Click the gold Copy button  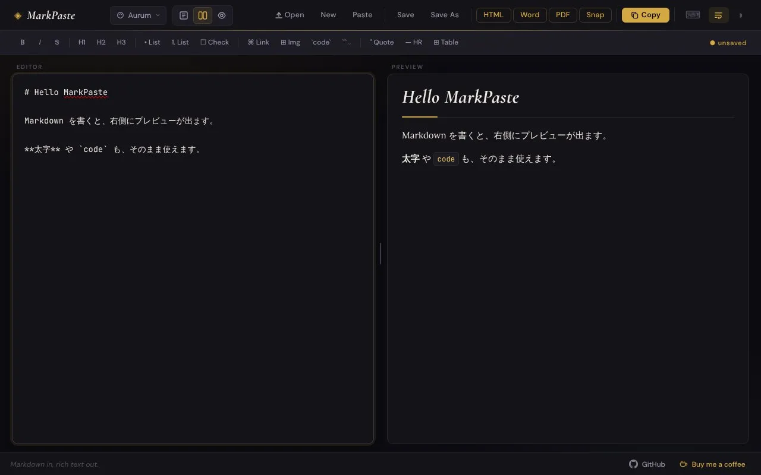pyautogui.click(x=646, y=15)
